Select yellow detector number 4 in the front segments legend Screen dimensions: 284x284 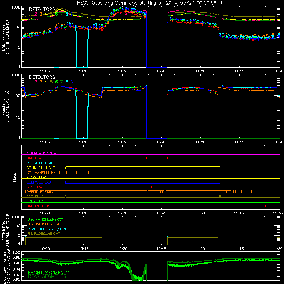point(46,14)
